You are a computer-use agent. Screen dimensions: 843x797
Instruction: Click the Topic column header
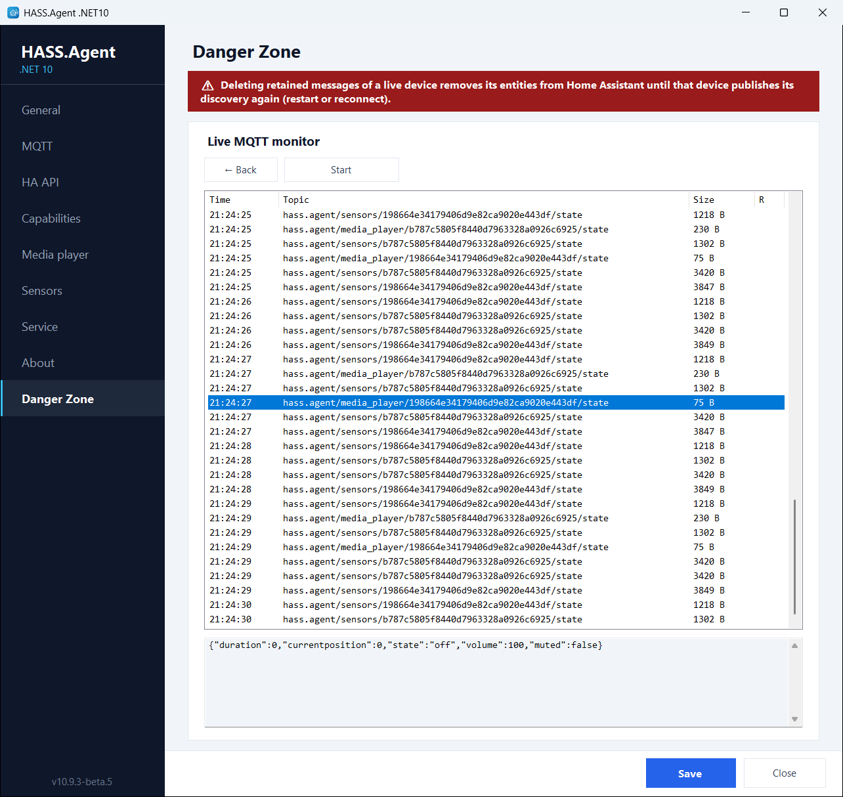pos(484,200)
